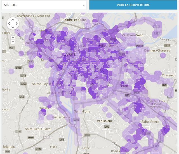This screenshot has width=179, height=154.
Task: Pan the map down with arrow control
Action: (x=13, y=28)
